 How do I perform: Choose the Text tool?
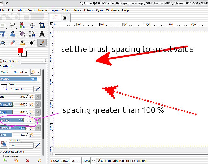tap(42, 34)
